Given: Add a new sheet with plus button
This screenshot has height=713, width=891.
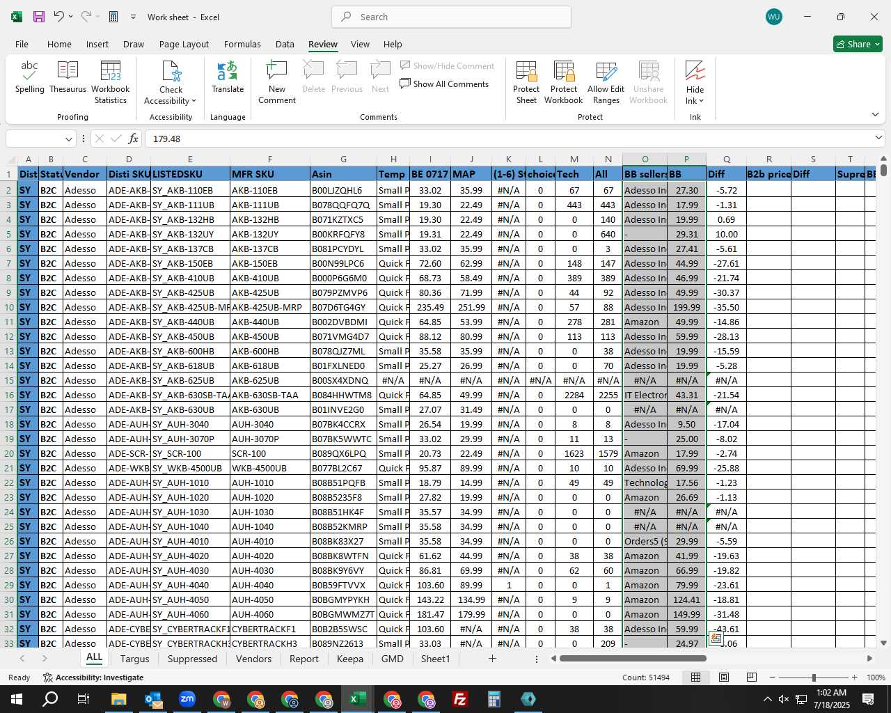Looking at the screenshot, I should point(492,659).
